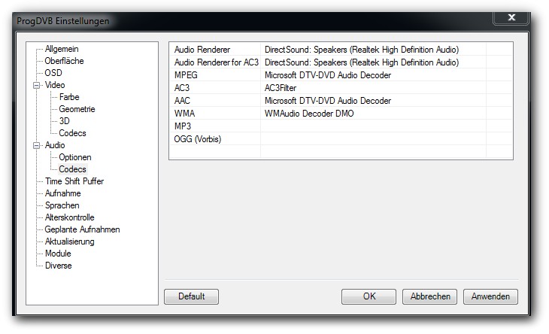Apply changes with Anwenden button
The height and width of the screenshot is (334, 549).
(490, 296)
